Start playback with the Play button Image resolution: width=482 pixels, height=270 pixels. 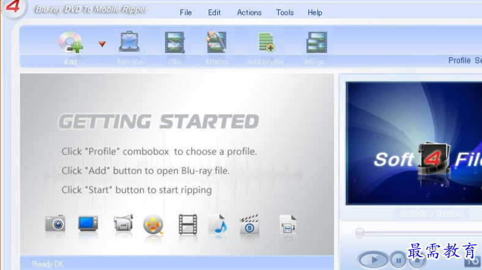374,260
